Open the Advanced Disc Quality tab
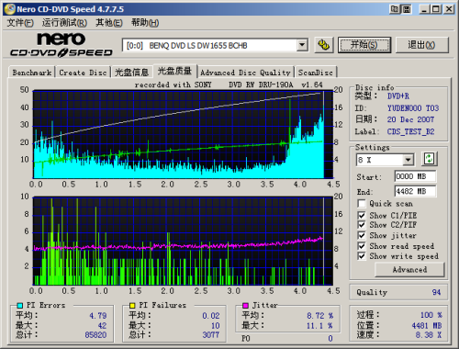 coord(245,73)
